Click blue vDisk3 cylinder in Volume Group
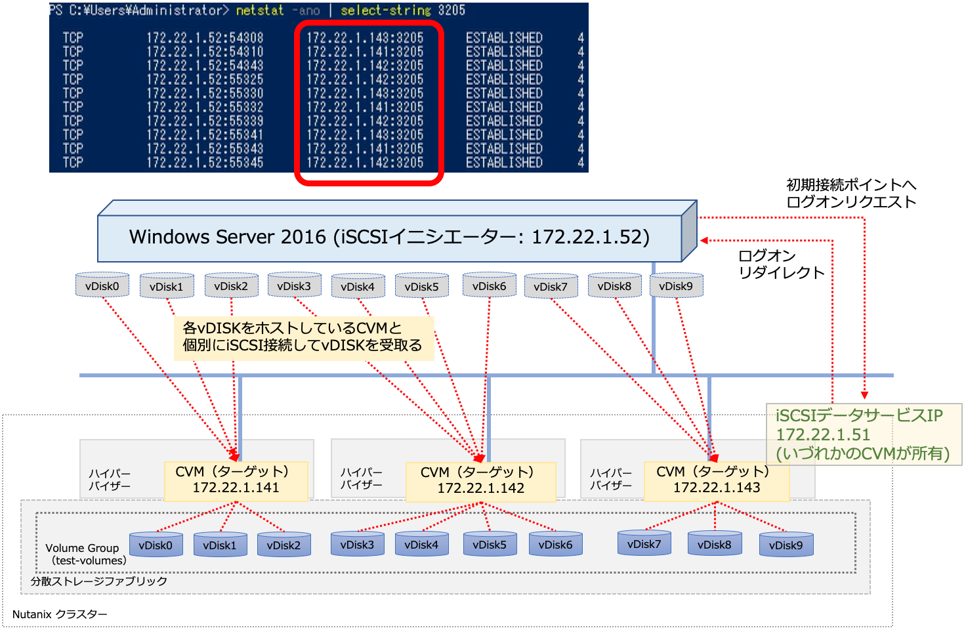Screen dimensions: 966x630 [358, 544]
